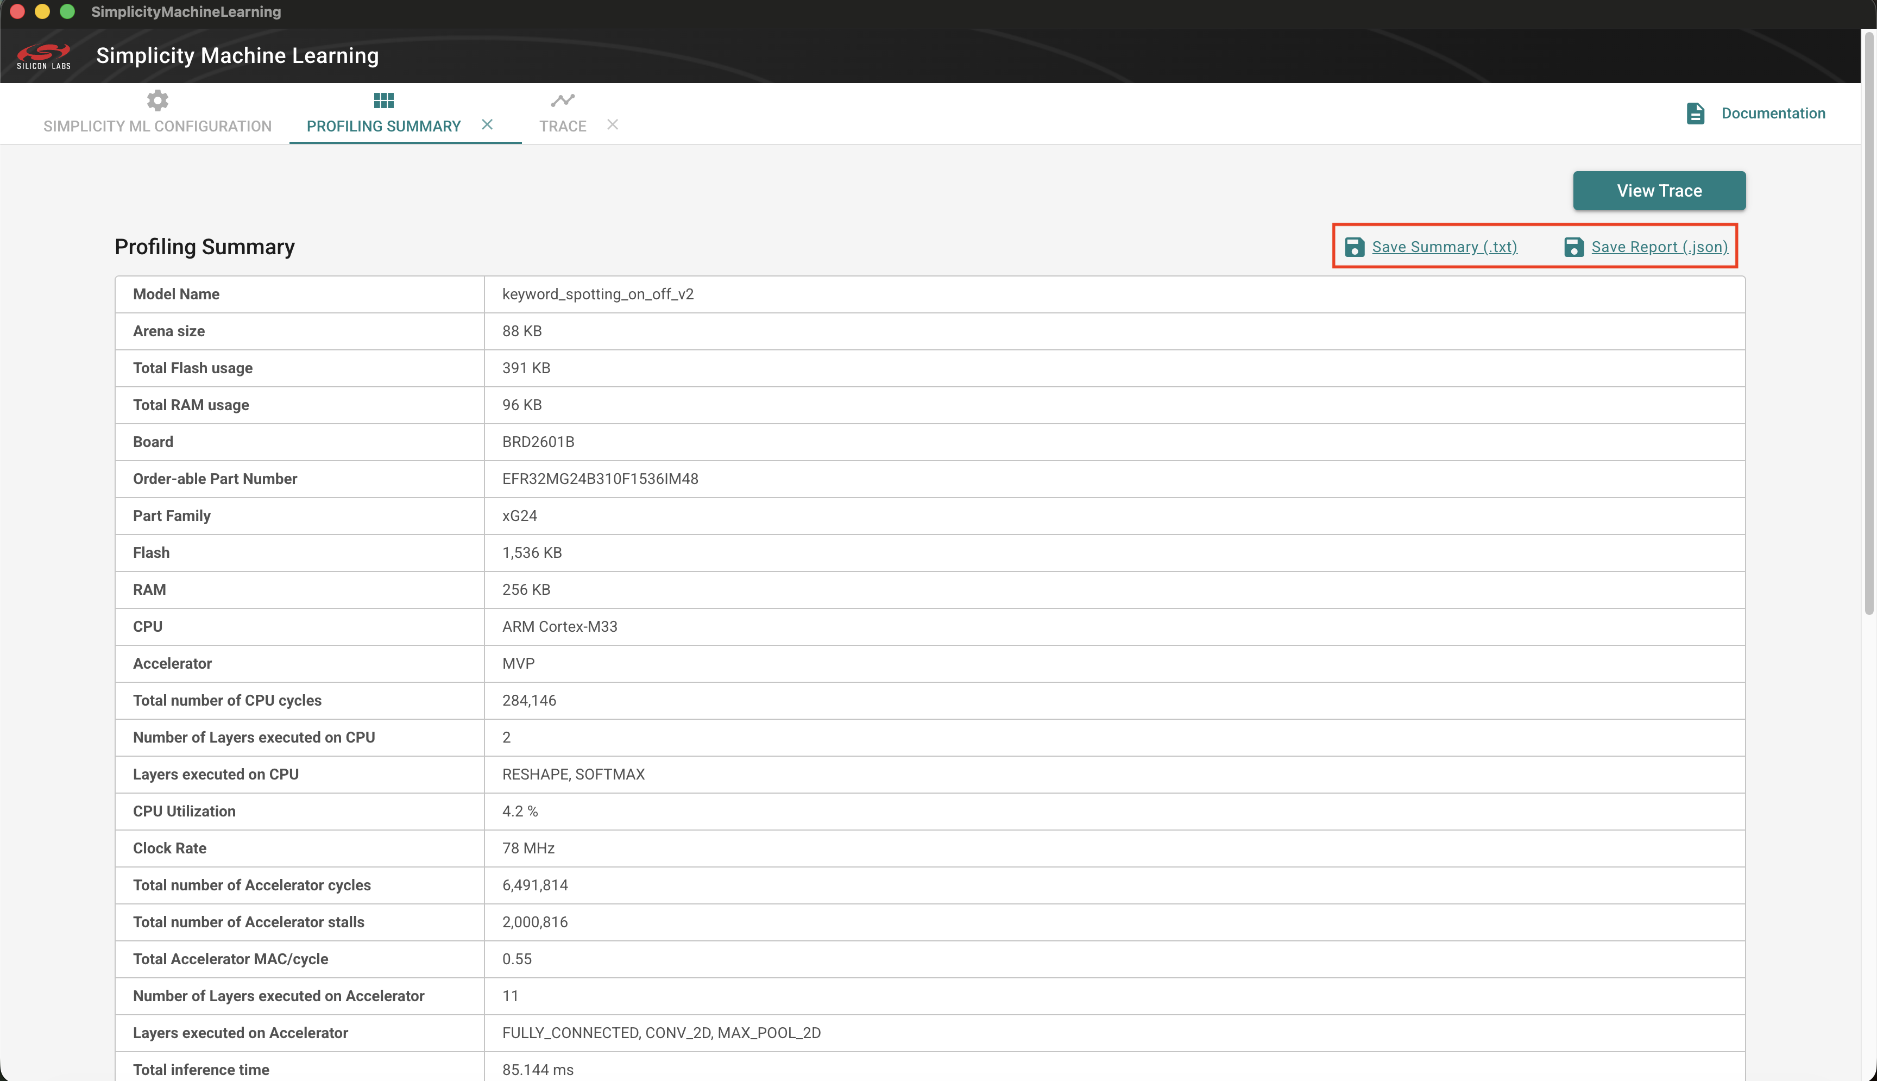Click the vertical scrollbar thumb

coord(1869,324)
